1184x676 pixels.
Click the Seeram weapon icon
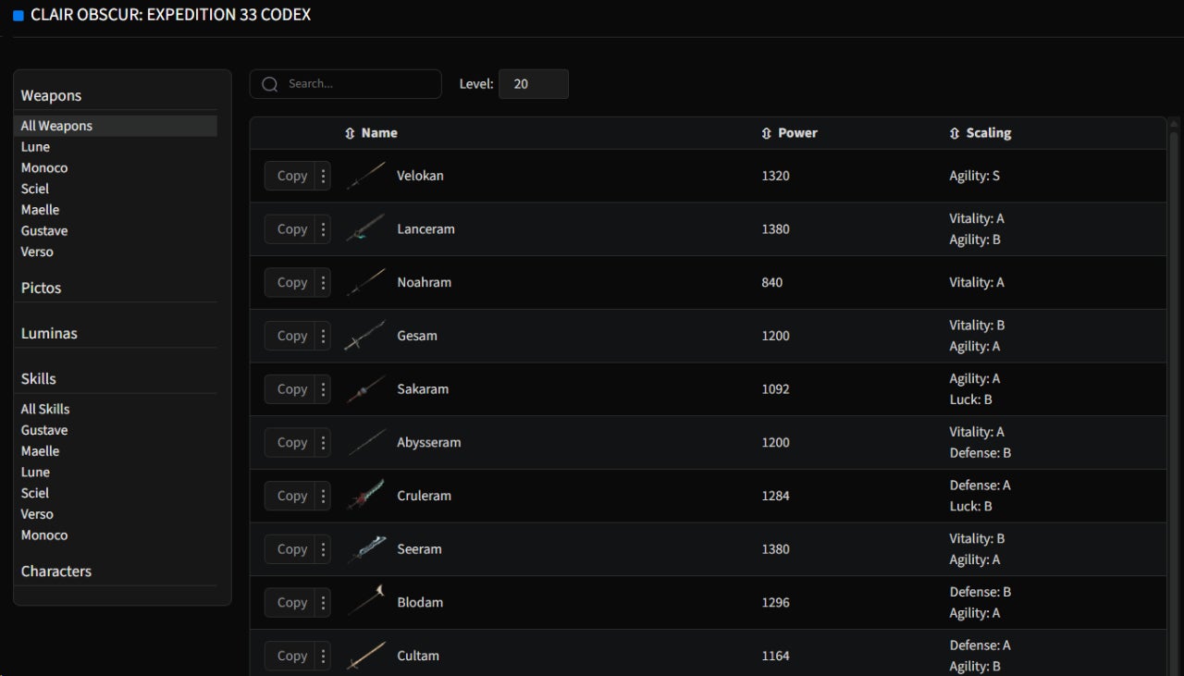pyautogui.click(x=366, y=549)
